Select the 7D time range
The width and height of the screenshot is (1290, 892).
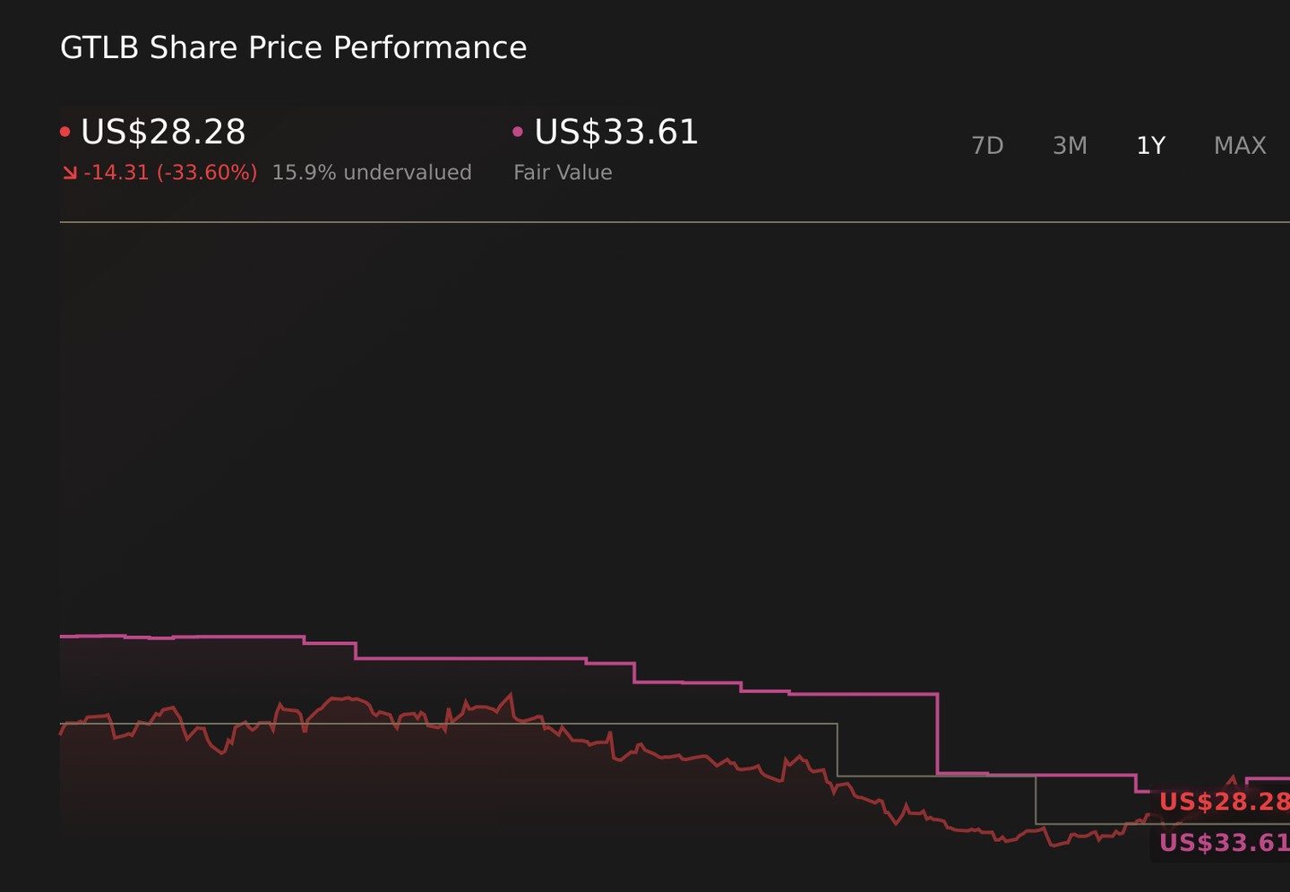tap(987, 145)
